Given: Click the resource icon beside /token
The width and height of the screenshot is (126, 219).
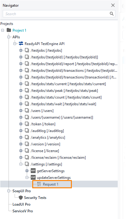Looking at the screenshot, I should [27, 124].
